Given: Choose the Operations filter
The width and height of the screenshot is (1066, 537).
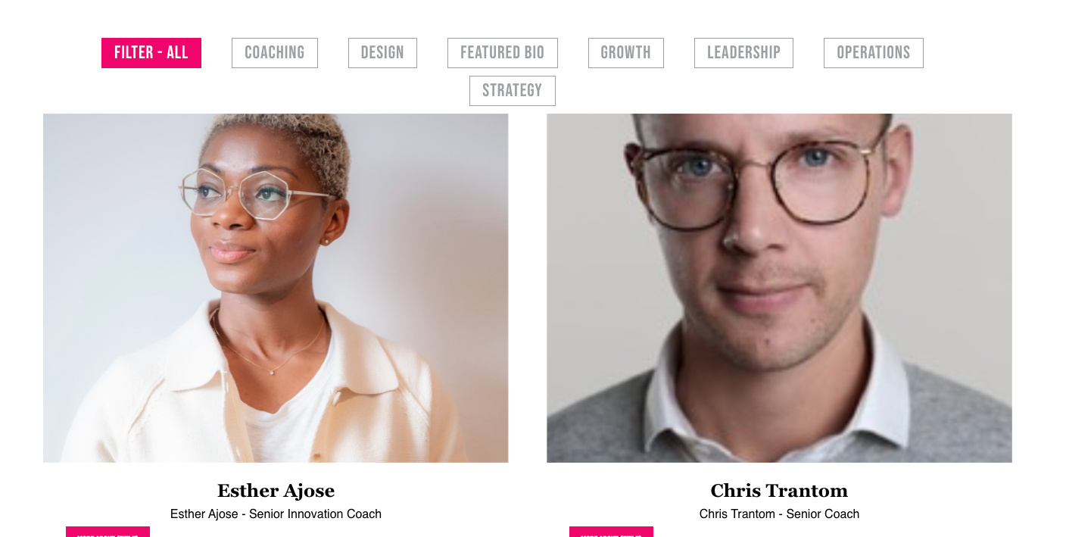Looking at the screenshot, I should [x=874, y=53].
